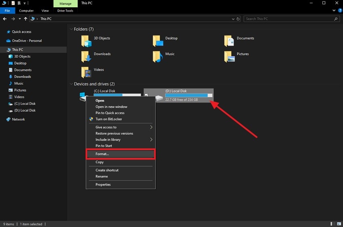Viewport: 343px width, 227px height.
Task: Refresh the This PC view
Action: tap(238, 19)
